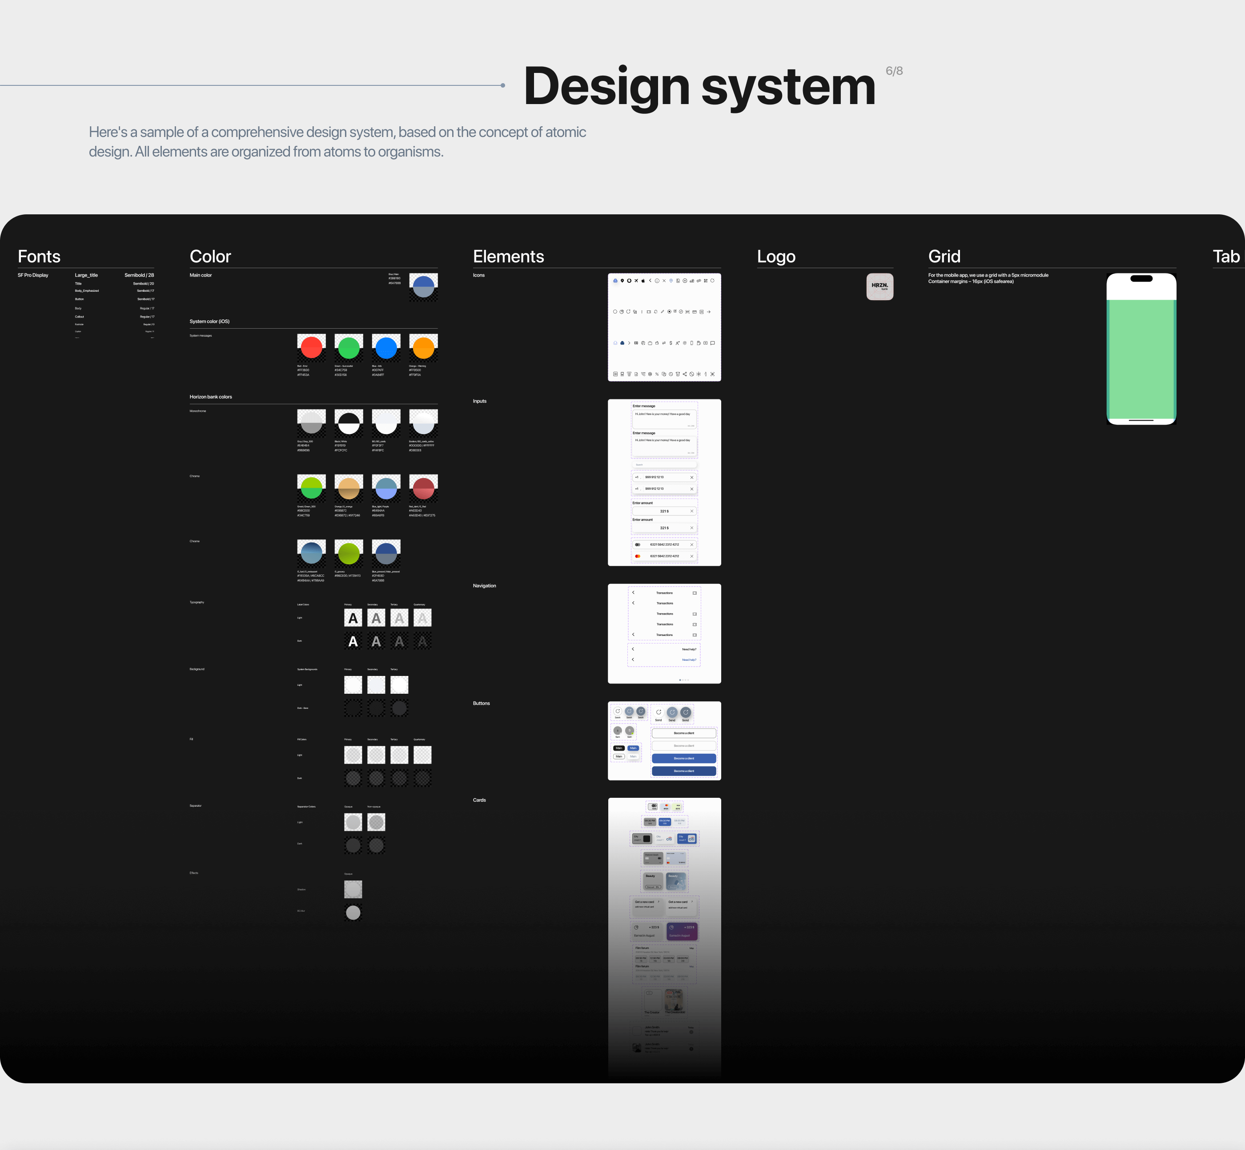Click the blue Need help? link
This screenshot has width=1245, height=1150.
[689, 659]
